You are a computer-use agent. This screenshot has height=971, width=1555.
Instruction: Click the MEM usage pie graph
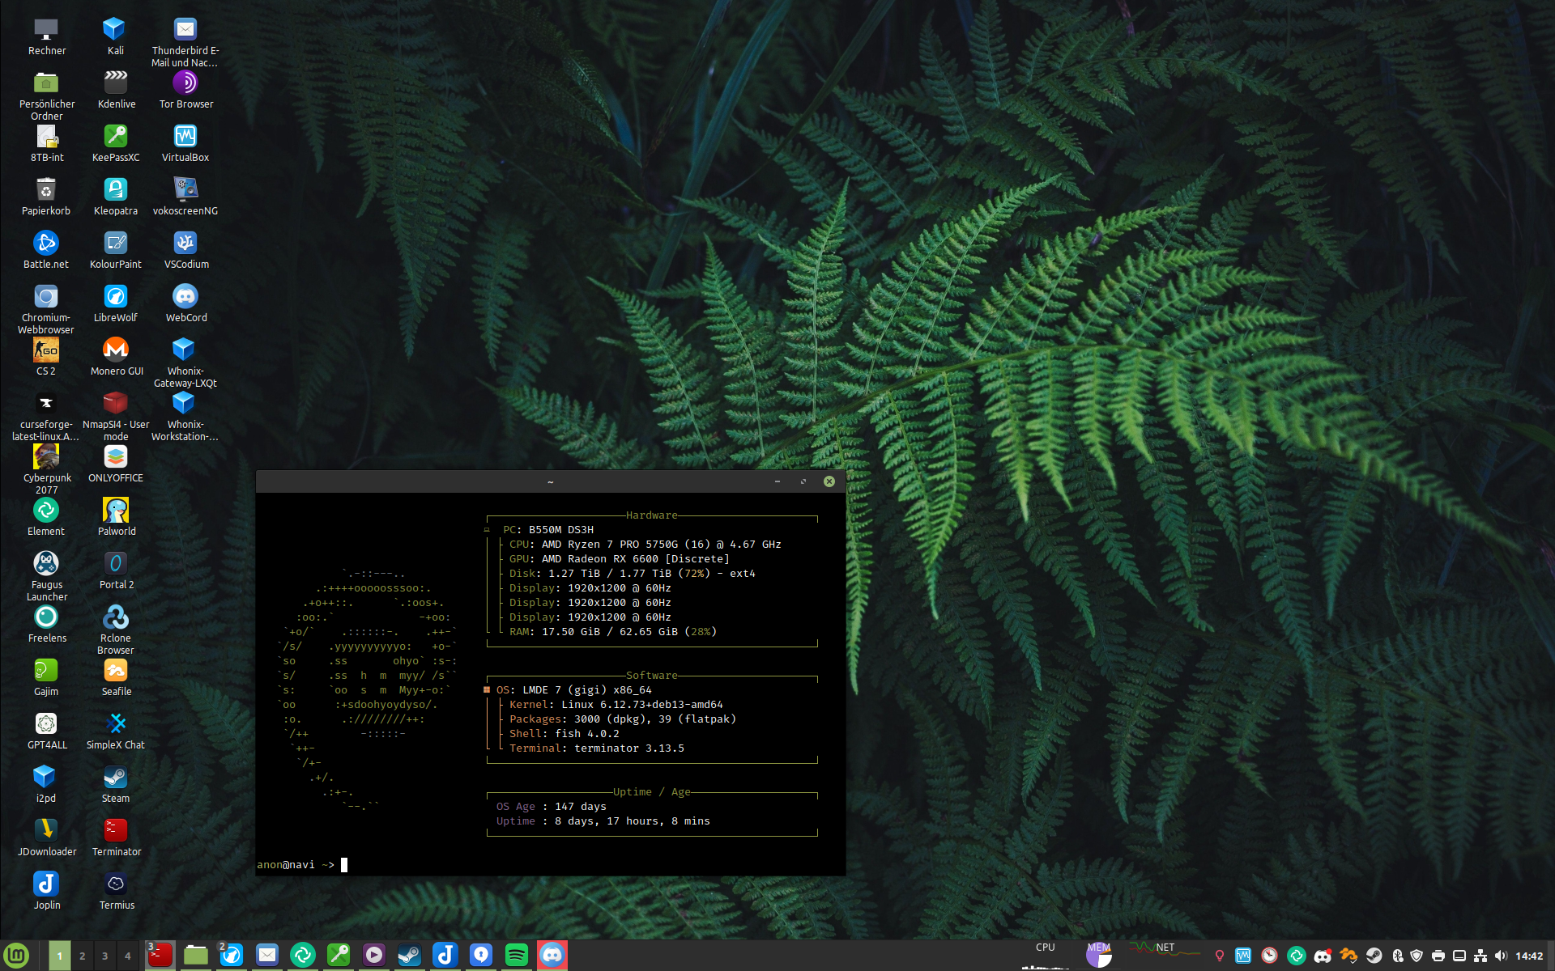click(x=1098, y=956)
